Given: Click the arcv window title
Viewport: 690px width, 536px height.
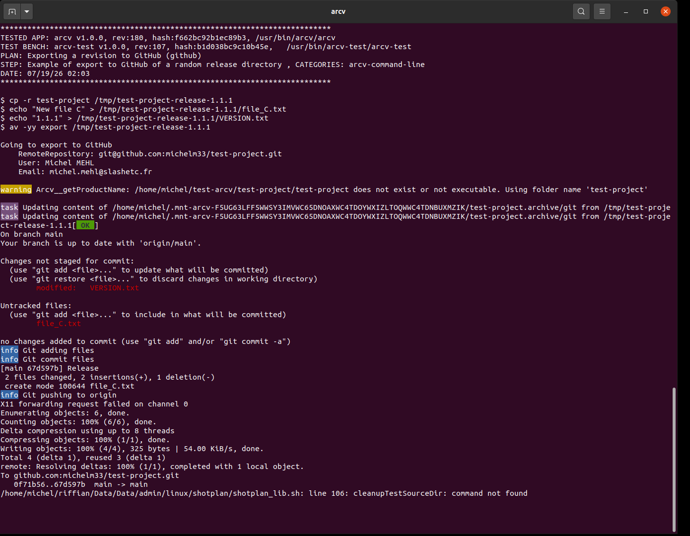Looking at the screenshot, I should 338,11.
